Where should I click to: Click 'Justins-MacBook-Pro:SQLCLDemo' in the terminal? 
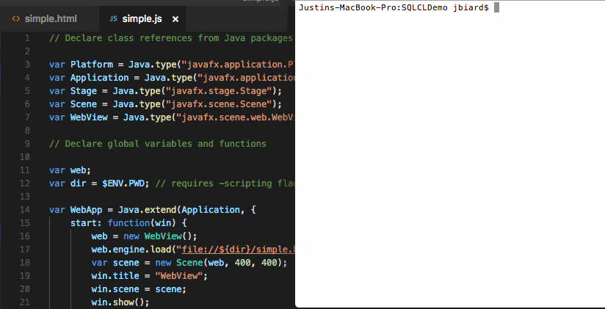(374, 7)
